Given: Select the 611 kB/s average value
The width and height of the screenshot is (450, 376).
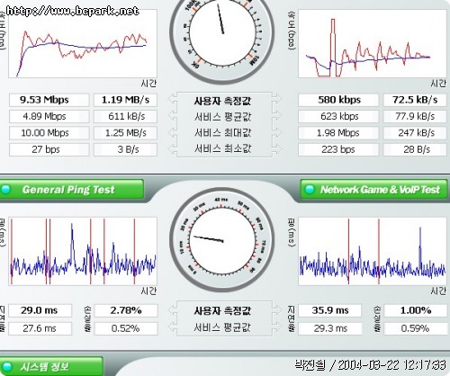Looking at the screenshot, I should (125, 116).
